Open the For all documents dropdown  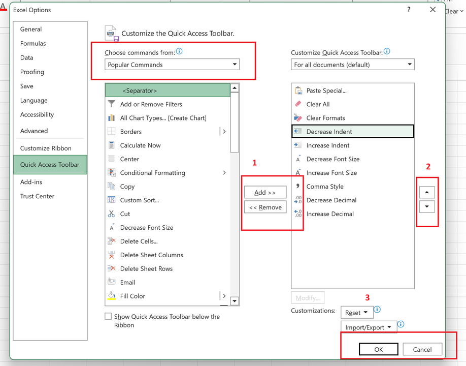coord(353,65)
